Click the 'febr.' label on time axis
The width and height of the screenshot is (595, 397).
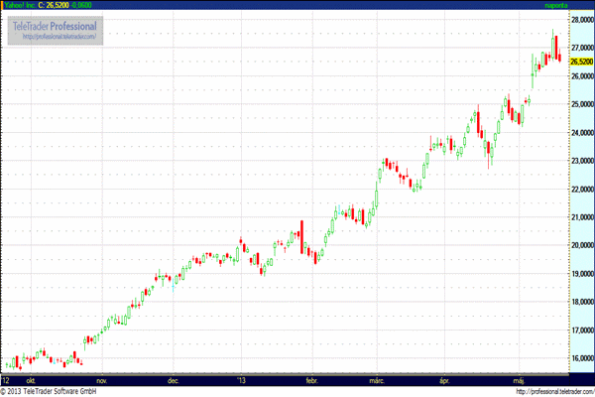pos(310,379)
